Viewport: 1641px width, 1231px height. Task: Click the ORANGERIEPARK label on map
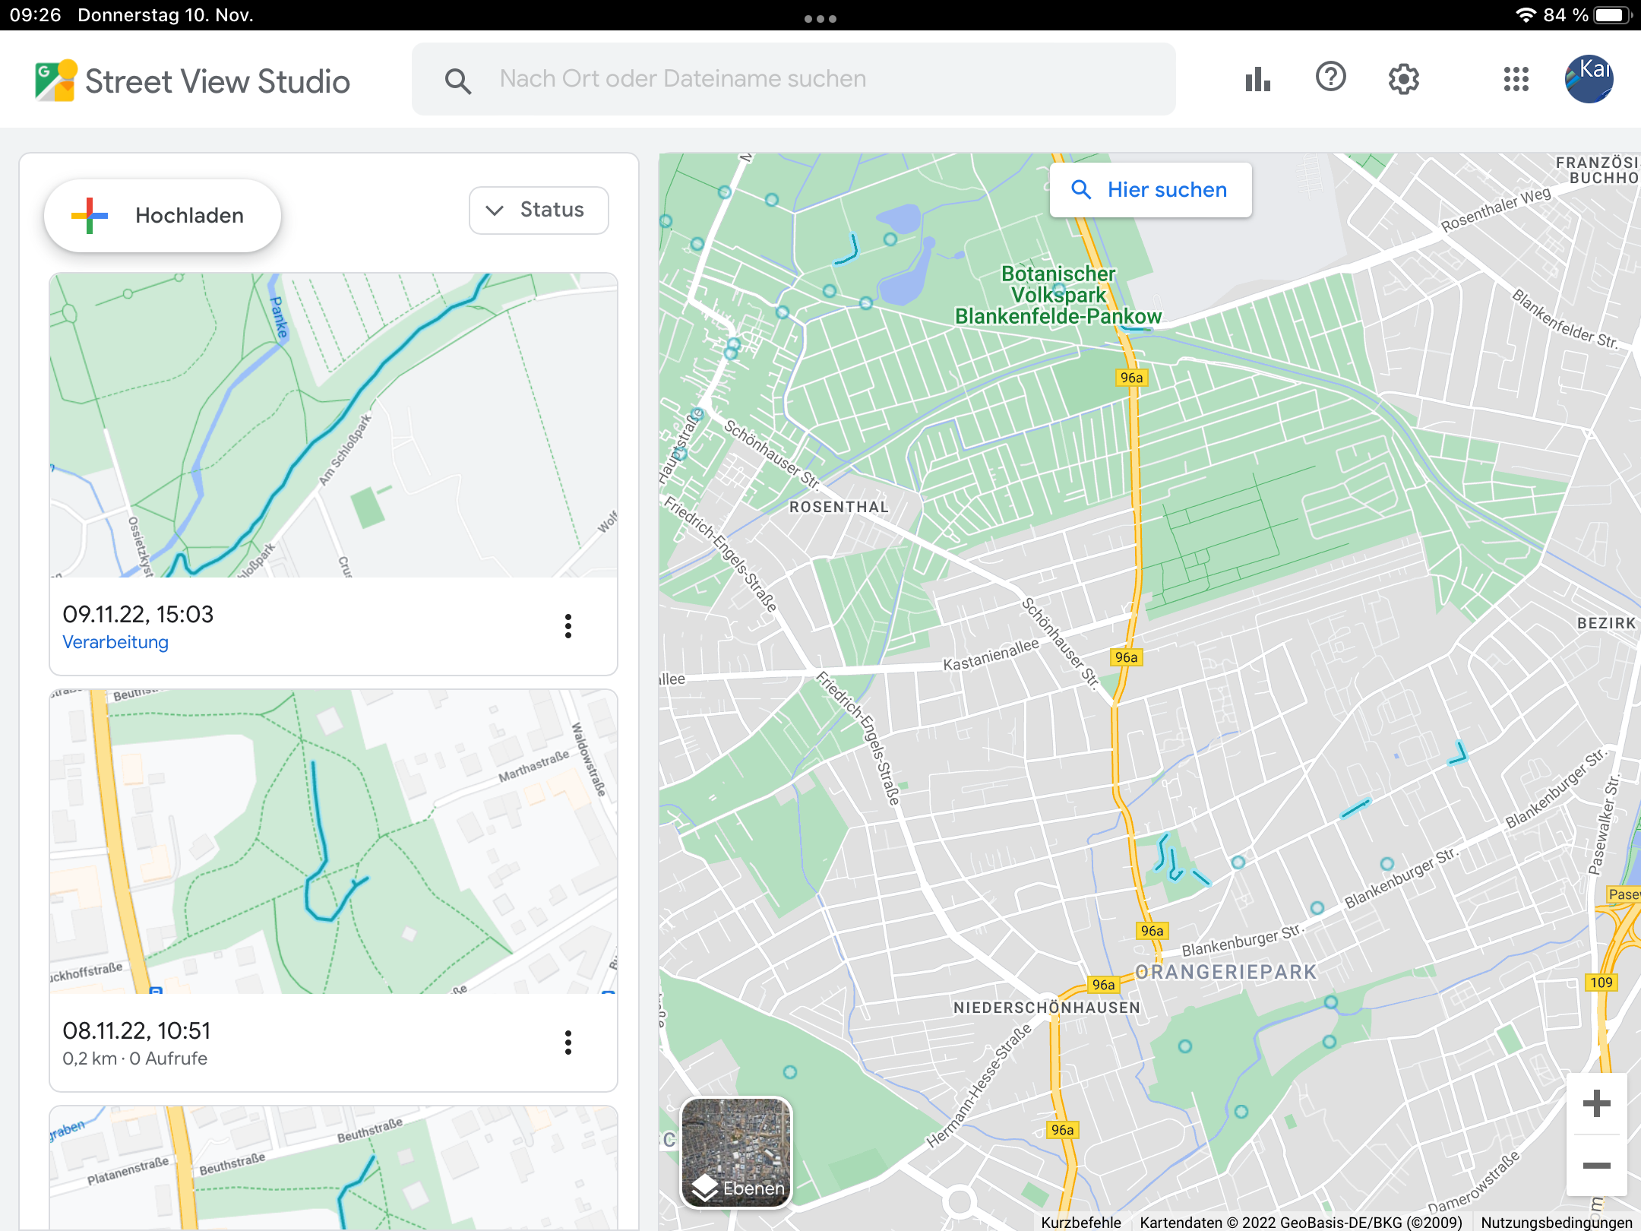1225,972
